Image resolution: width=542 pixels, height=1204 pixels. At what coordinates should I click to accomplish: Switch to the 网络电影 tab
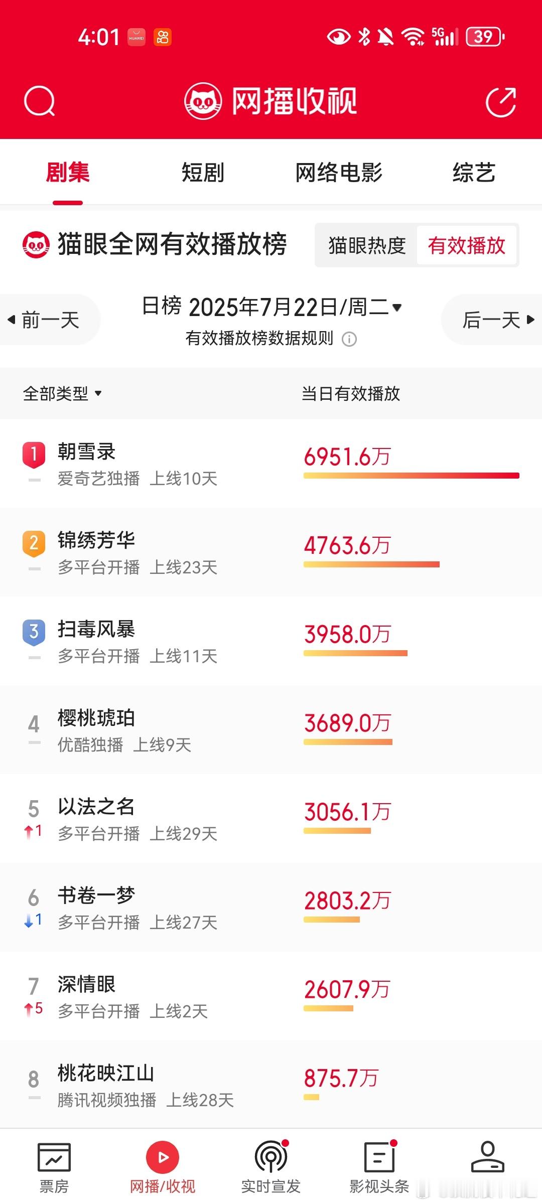point(339,173)
